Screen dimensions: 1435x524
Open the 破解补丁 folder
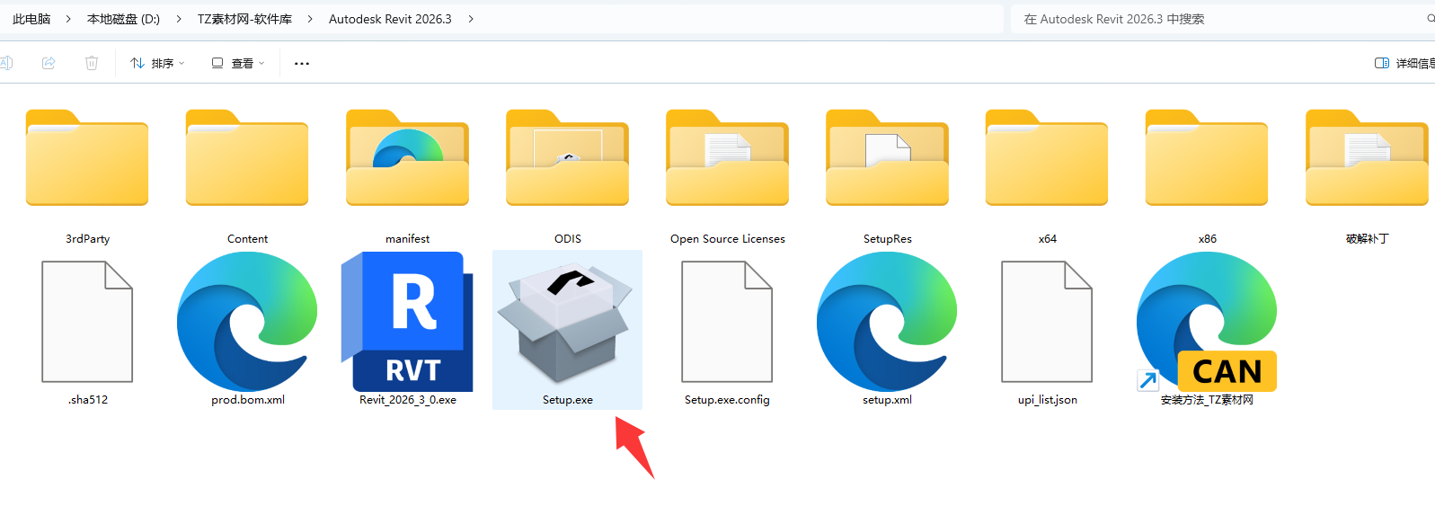pos(1367,158)
